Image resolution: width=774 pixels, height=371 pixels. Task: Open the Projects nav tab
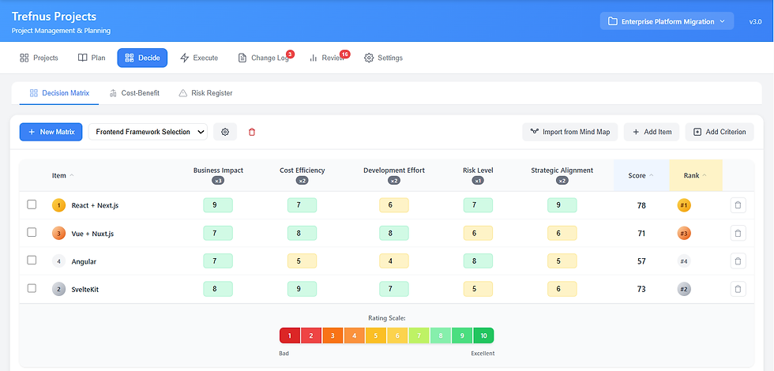click(39, 58)
